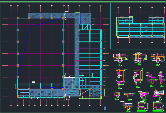This screenshot has width=166, height=113.
Task: Click the pink circle beneath the tall left wall detail
Action: pyautogui.click(x=119, y=86)
